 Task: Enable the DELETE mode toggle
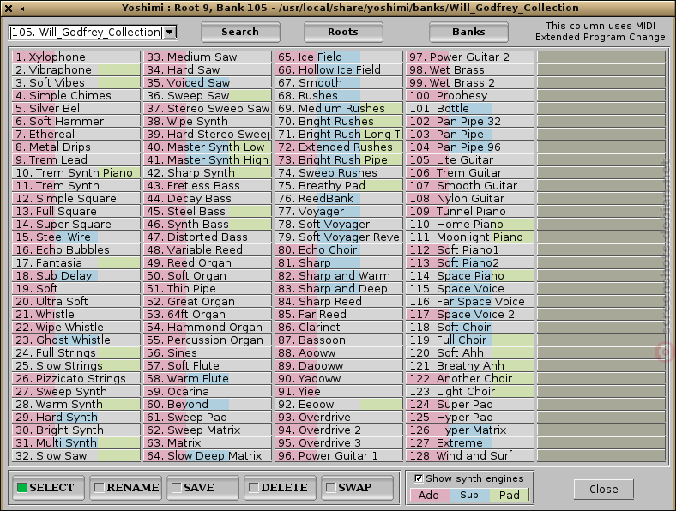pos(280,488)
